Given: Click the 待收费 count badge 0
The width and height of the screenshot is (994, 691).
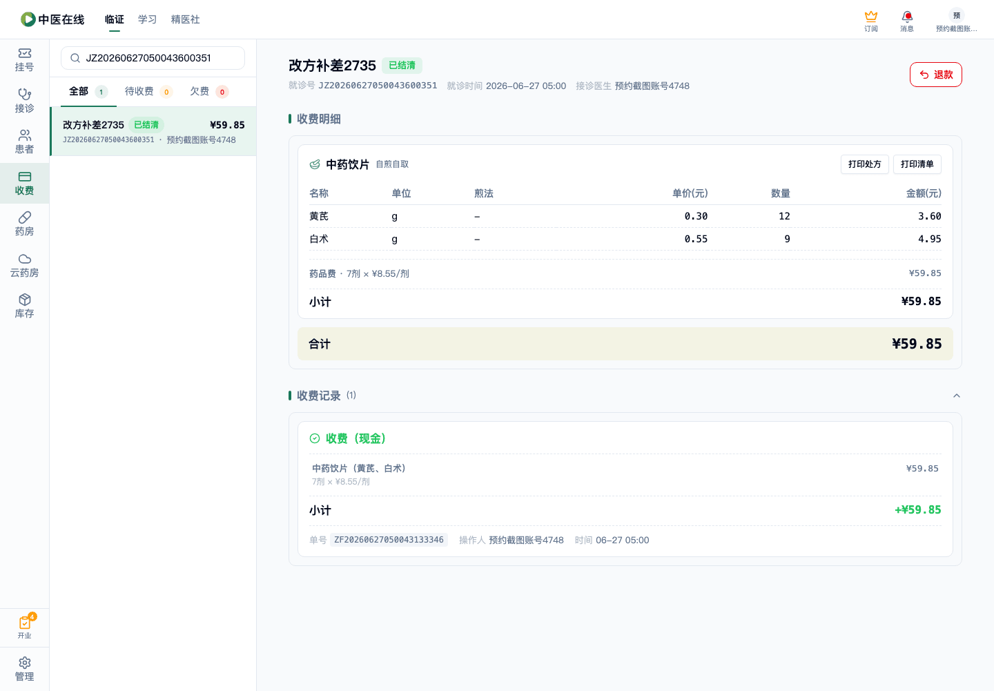Looking at the screenshot, I should [x=166, y=92].
